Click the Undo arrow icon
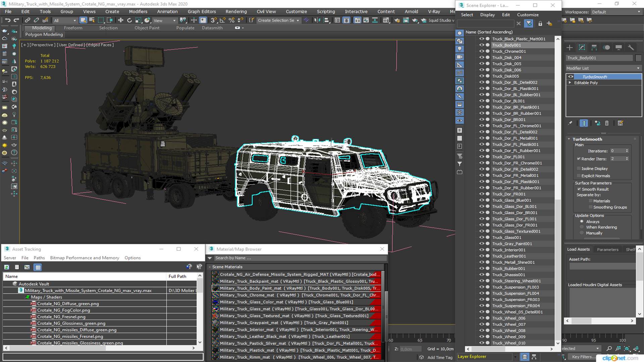 pos(8,20)
